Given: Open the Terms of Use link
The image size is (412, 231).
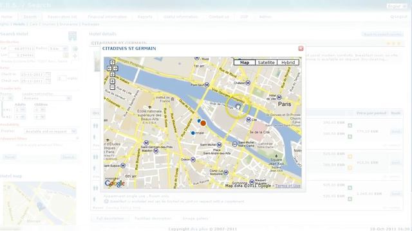Looking at the screenshot, I should coord(288,185).
